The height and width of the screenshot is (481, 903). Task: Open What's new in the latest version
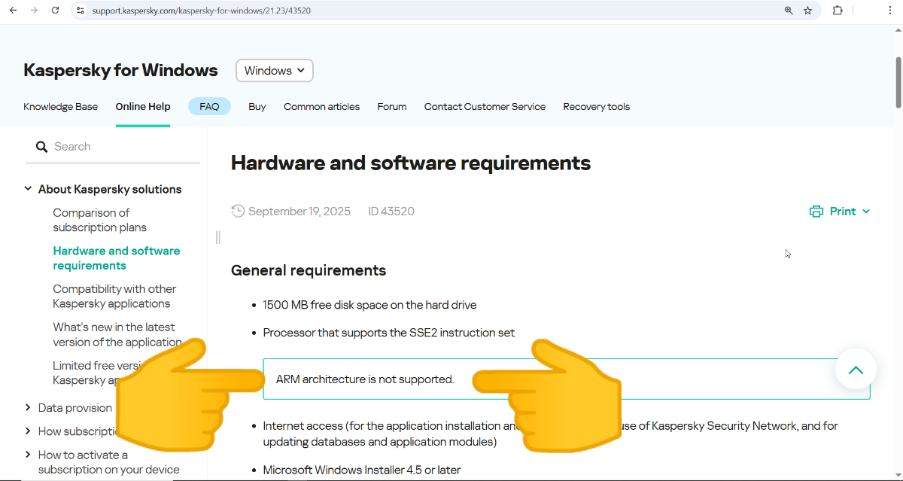[117, 335]
